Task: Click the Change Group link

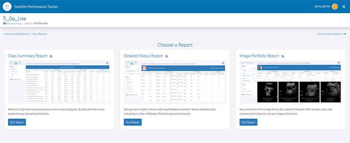Action: [x=14, y=23]
